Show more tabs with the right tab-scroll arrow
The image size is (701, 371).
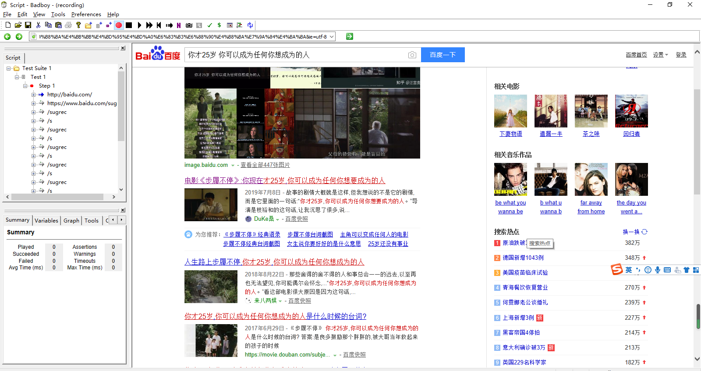tap(121, 220)
